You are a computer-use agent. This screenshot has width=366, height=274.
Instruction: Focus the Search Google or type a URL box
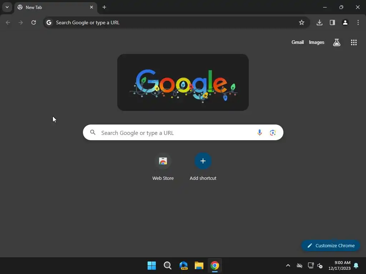(183, 133)
